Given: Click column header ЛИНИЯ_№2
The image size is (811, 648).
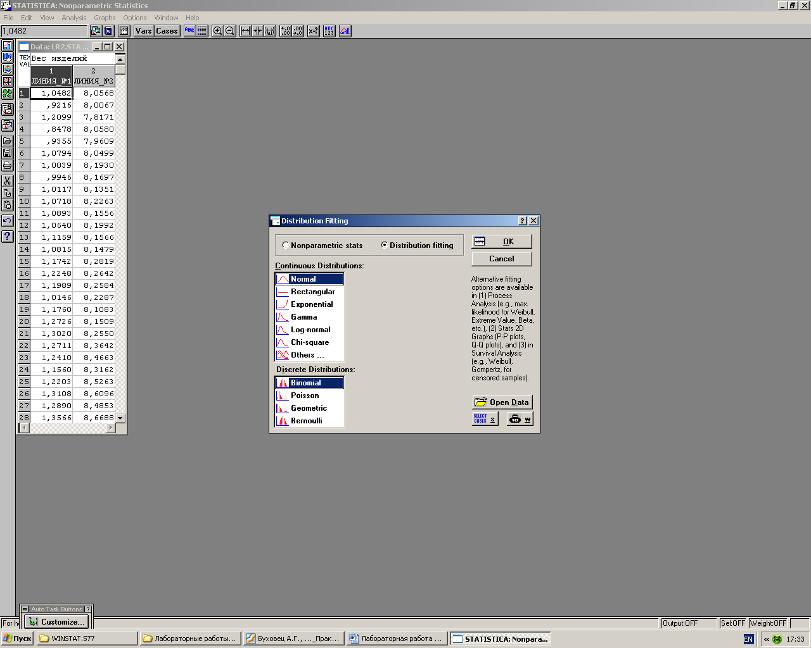Looking at the screenshot, I should click(x=94, y=76).
